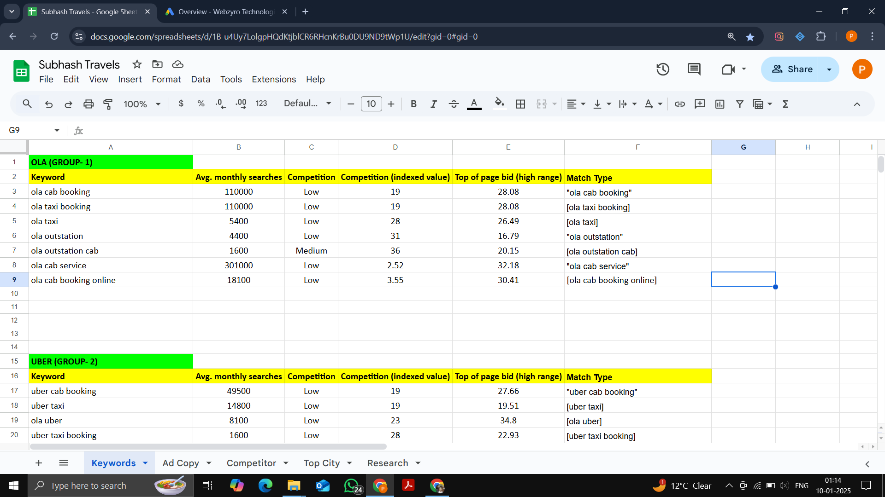Open the text color picker

[x=474, y=104]
